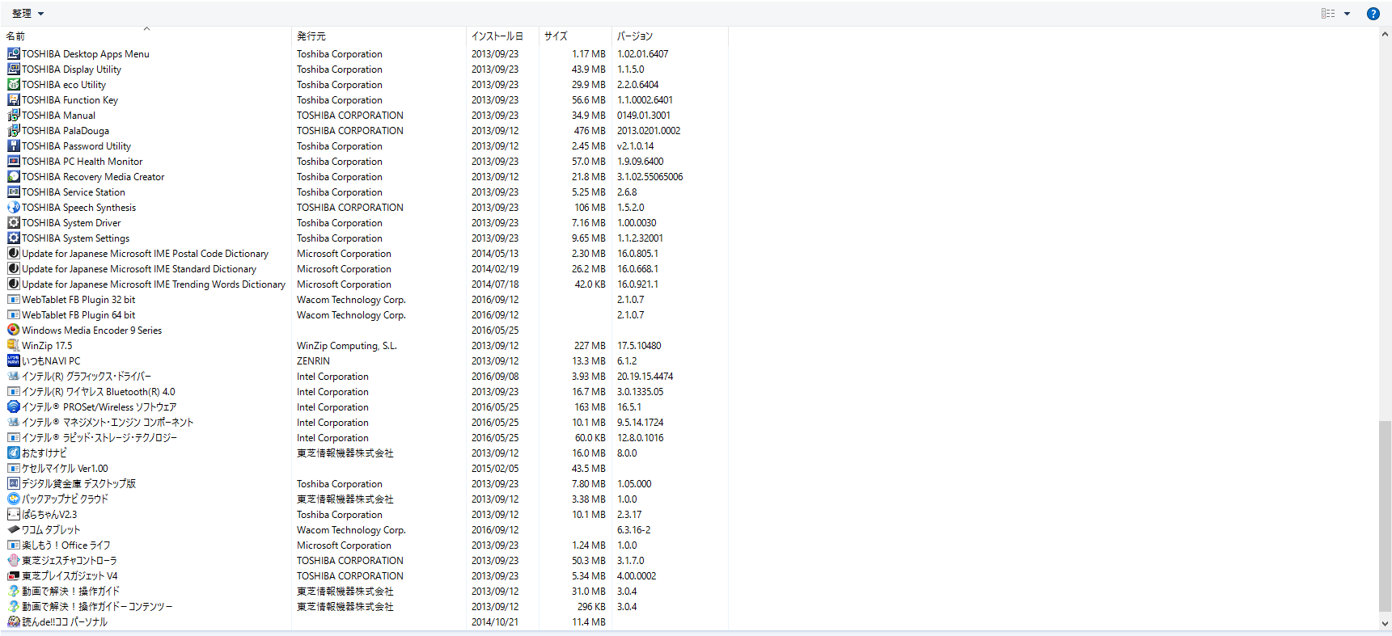Screen dimensions: 1392x636
Task: Click version number '2013.0201.0002'
Action: (649, 131)
